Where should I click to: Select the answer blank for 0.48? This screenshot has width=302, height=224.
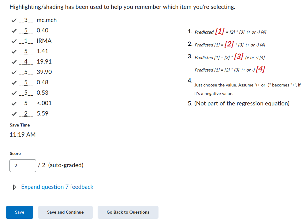click(x=26, y=83)
